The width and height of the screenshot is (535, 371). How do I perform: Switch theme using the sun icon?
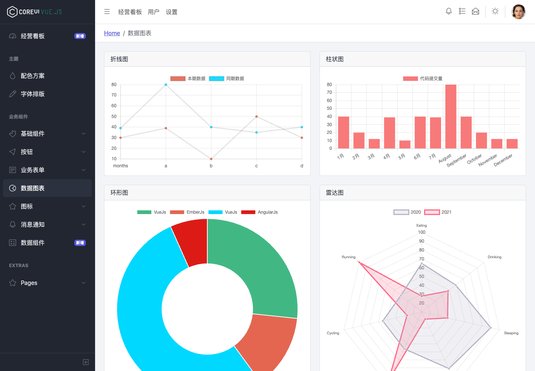click(495, 12)
